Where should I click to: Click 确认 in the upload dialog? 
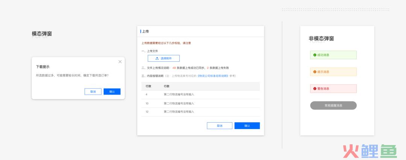click(247, 126)
